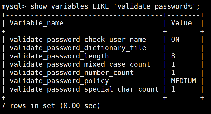Click the validate_password_number_count variable

72,73
